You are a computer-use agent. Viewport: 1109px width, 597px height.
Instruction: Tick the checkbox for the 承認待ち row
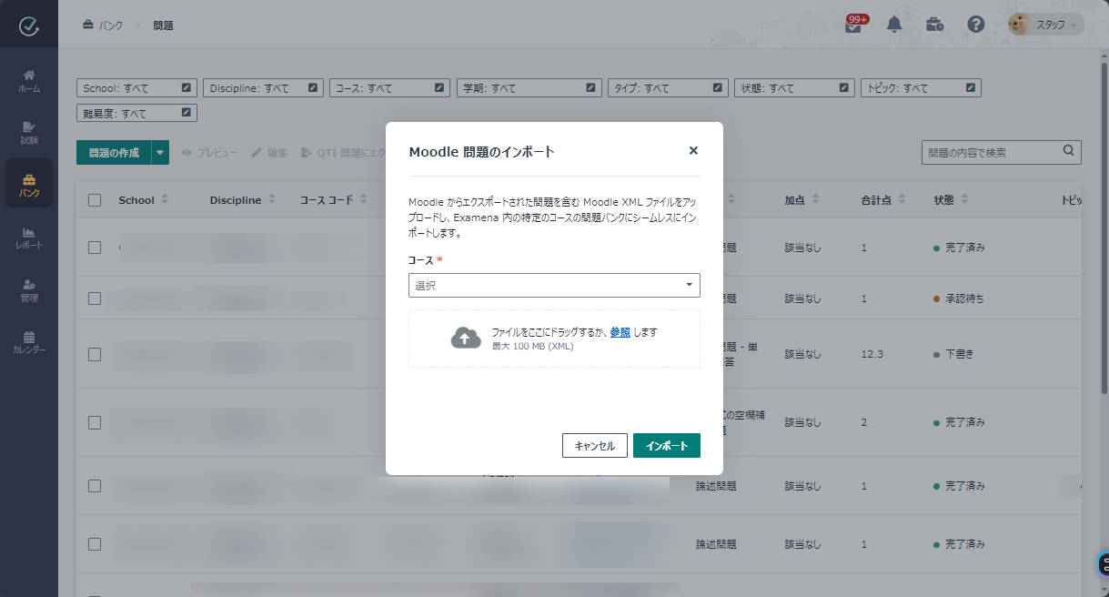(x=95, y=298)
